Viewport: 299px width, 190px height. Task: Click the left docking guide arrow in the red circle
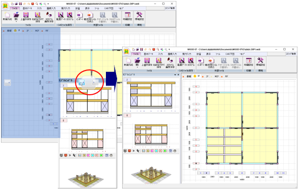[x=82, y=83]
